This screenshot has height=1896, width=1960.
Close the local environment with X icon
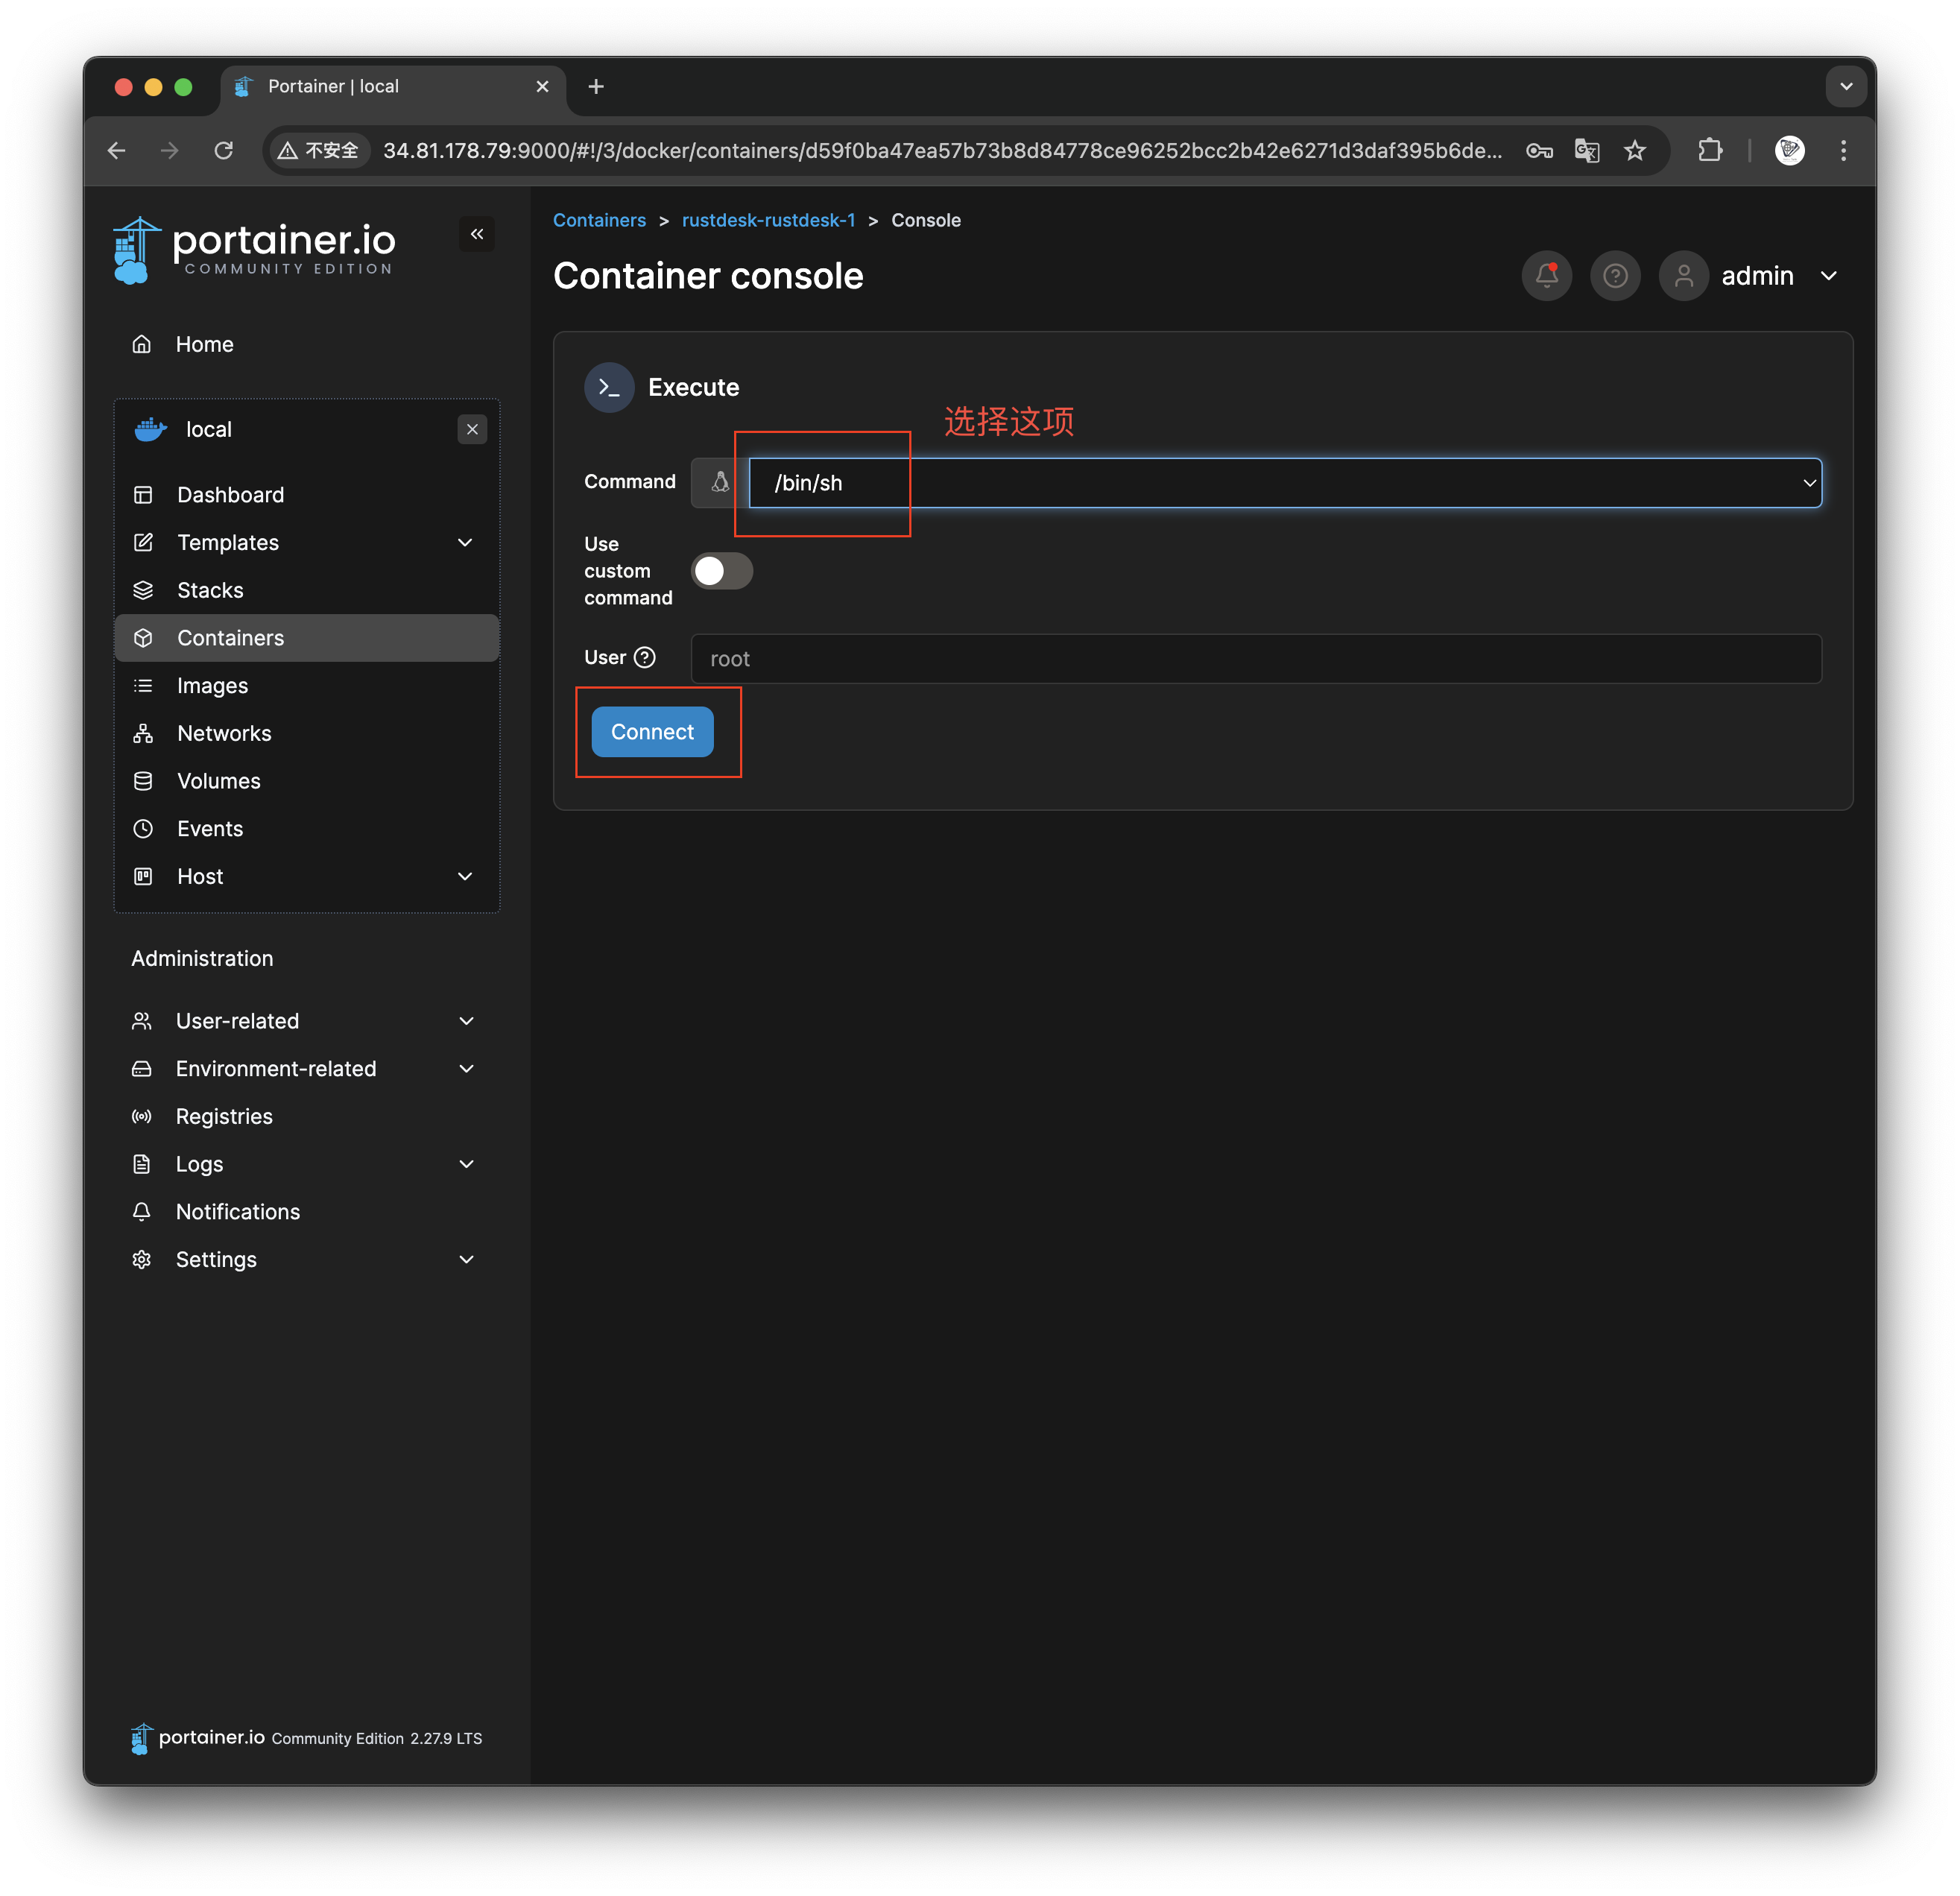472,429
